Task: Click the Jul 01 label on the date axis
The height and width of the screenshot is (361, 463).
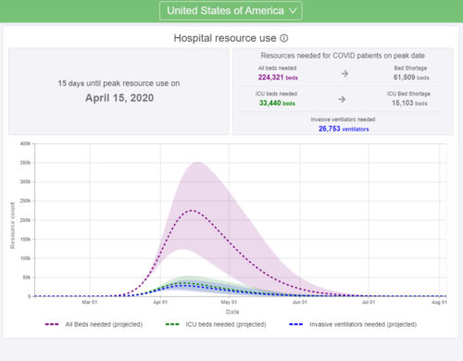Action: pyautogui.click(x=369, y=302)
